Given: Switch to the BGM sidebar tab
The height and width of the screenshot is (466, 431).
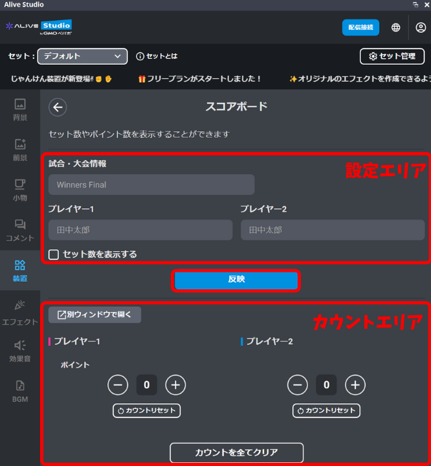Looking at the screenshot, I should (x=20, y=390).
